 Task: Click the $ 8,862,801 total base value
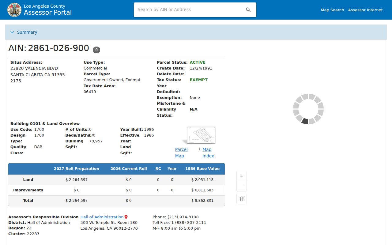(202, 201)
